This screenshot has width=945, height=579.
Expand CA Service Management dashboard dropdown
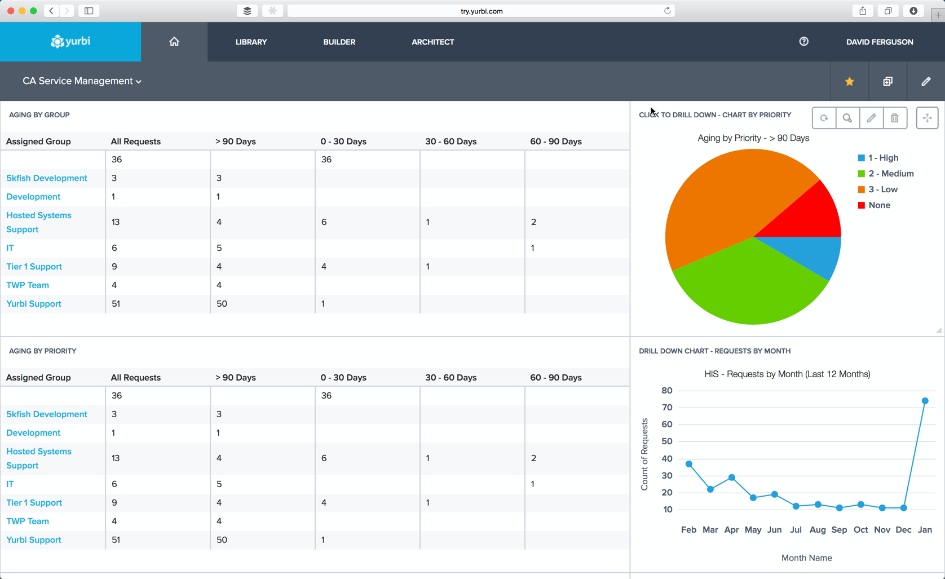tap(82, 81)
